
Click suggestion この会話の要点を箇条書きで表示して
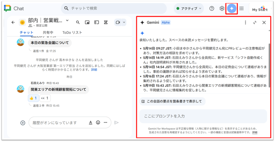pyautogui.click(x=172, y=101)
